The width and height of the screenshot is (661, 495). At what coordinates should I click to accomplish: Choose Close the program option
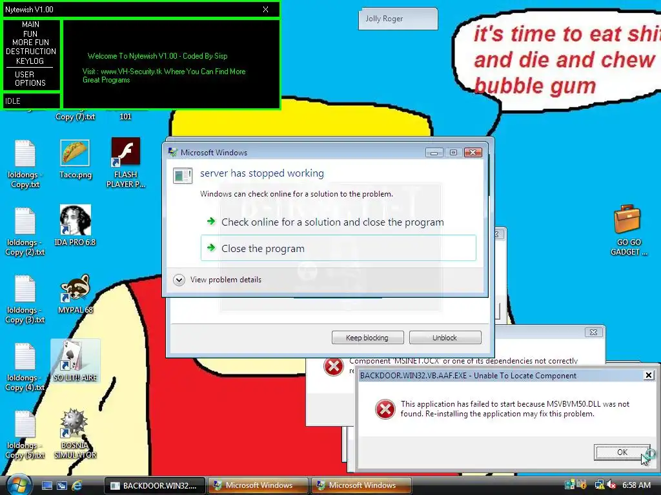click(338, 248)
